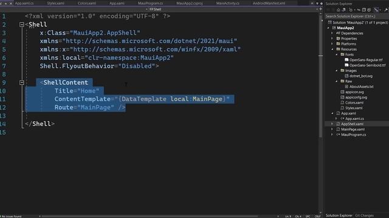Click the MauiProgram.cs C# file icon
The height and width of the screenshot is (218, 389).
coord(338,134)
